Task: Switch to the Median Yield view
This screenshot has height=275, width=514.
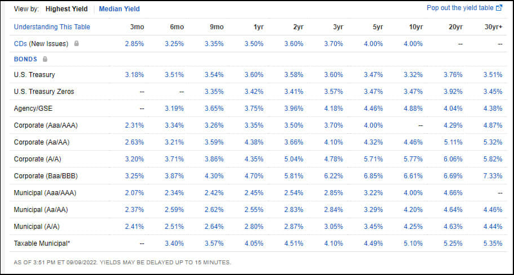Action: (x=119, y=9)
